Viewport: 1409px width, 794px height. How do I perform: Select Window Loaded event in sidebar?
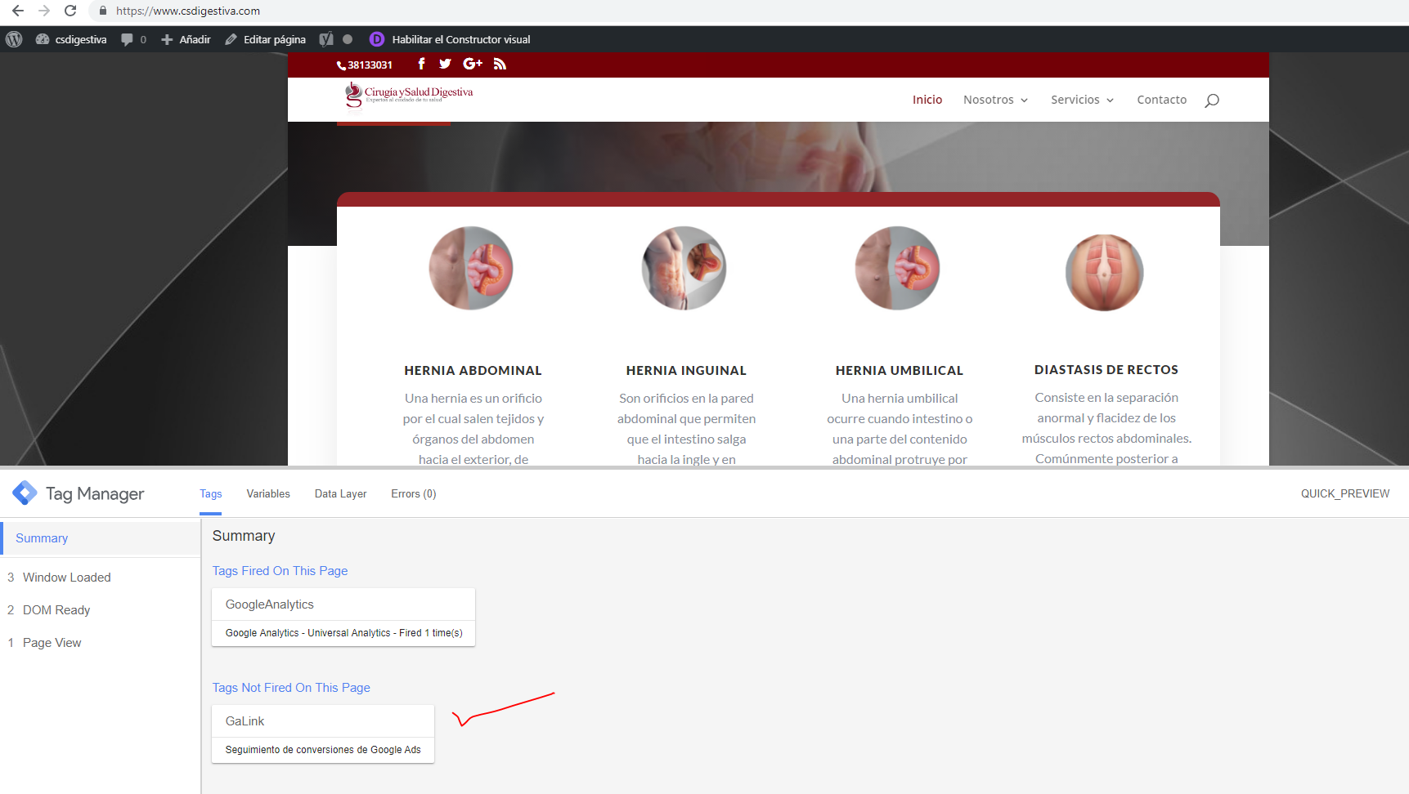click(66, 577)
